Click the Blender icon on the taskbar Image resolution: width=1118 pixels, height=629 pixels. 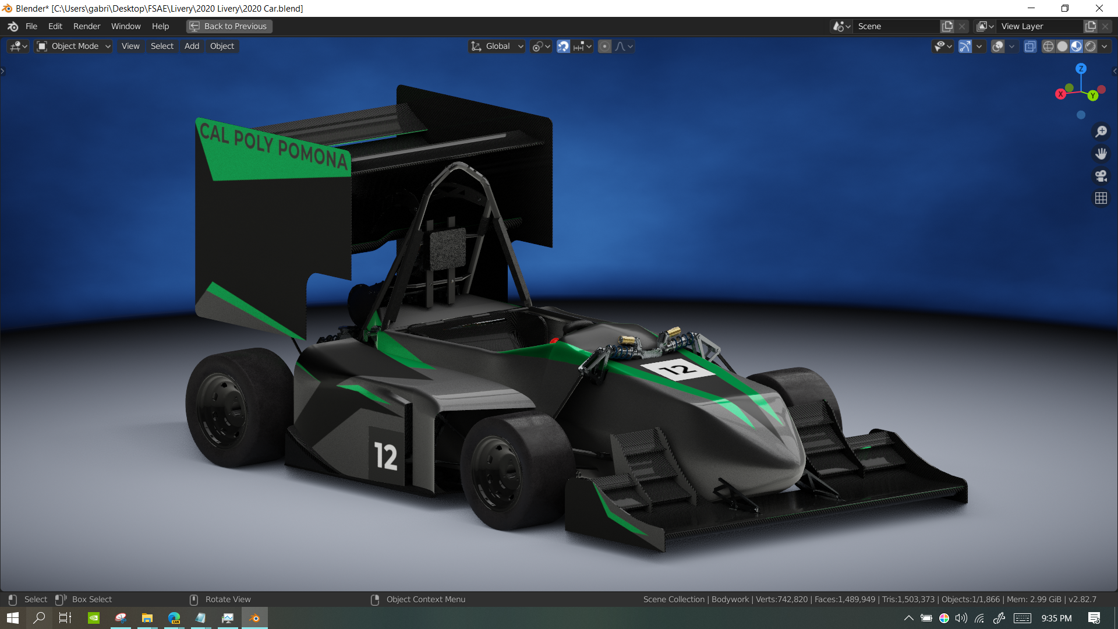tap(254, 618)
